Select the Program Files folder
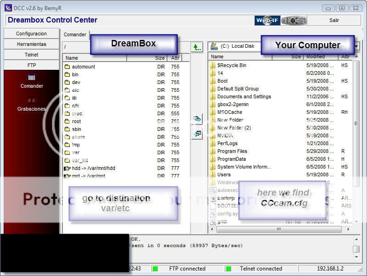This screenshot has width=367, height=276. point(232,151)
